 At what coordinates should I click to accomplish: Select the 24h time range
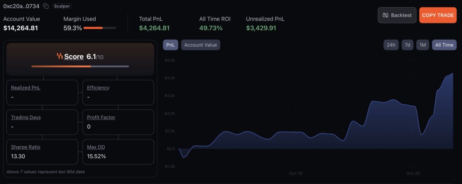click(390, 45)
